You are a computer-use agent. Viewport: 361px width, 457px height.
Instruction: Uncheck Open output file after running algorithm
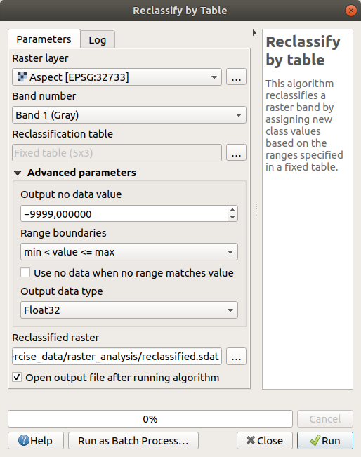pos(17,378)
